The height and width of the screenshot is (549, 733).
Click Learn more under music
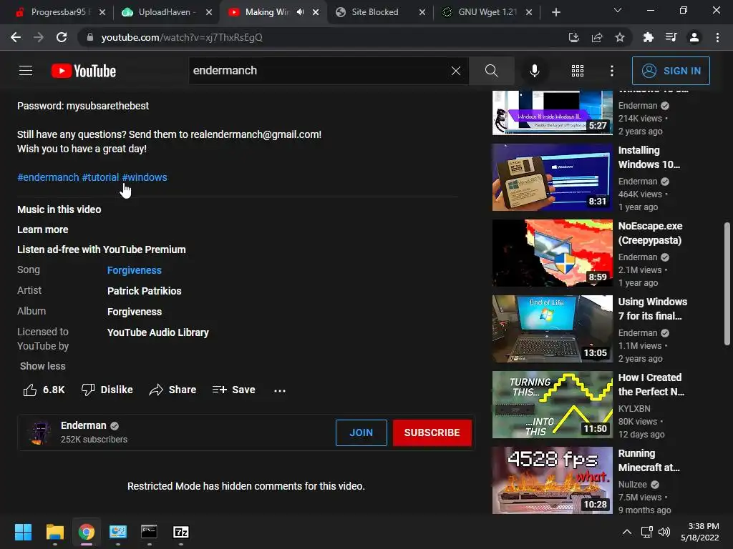point(42,229)
